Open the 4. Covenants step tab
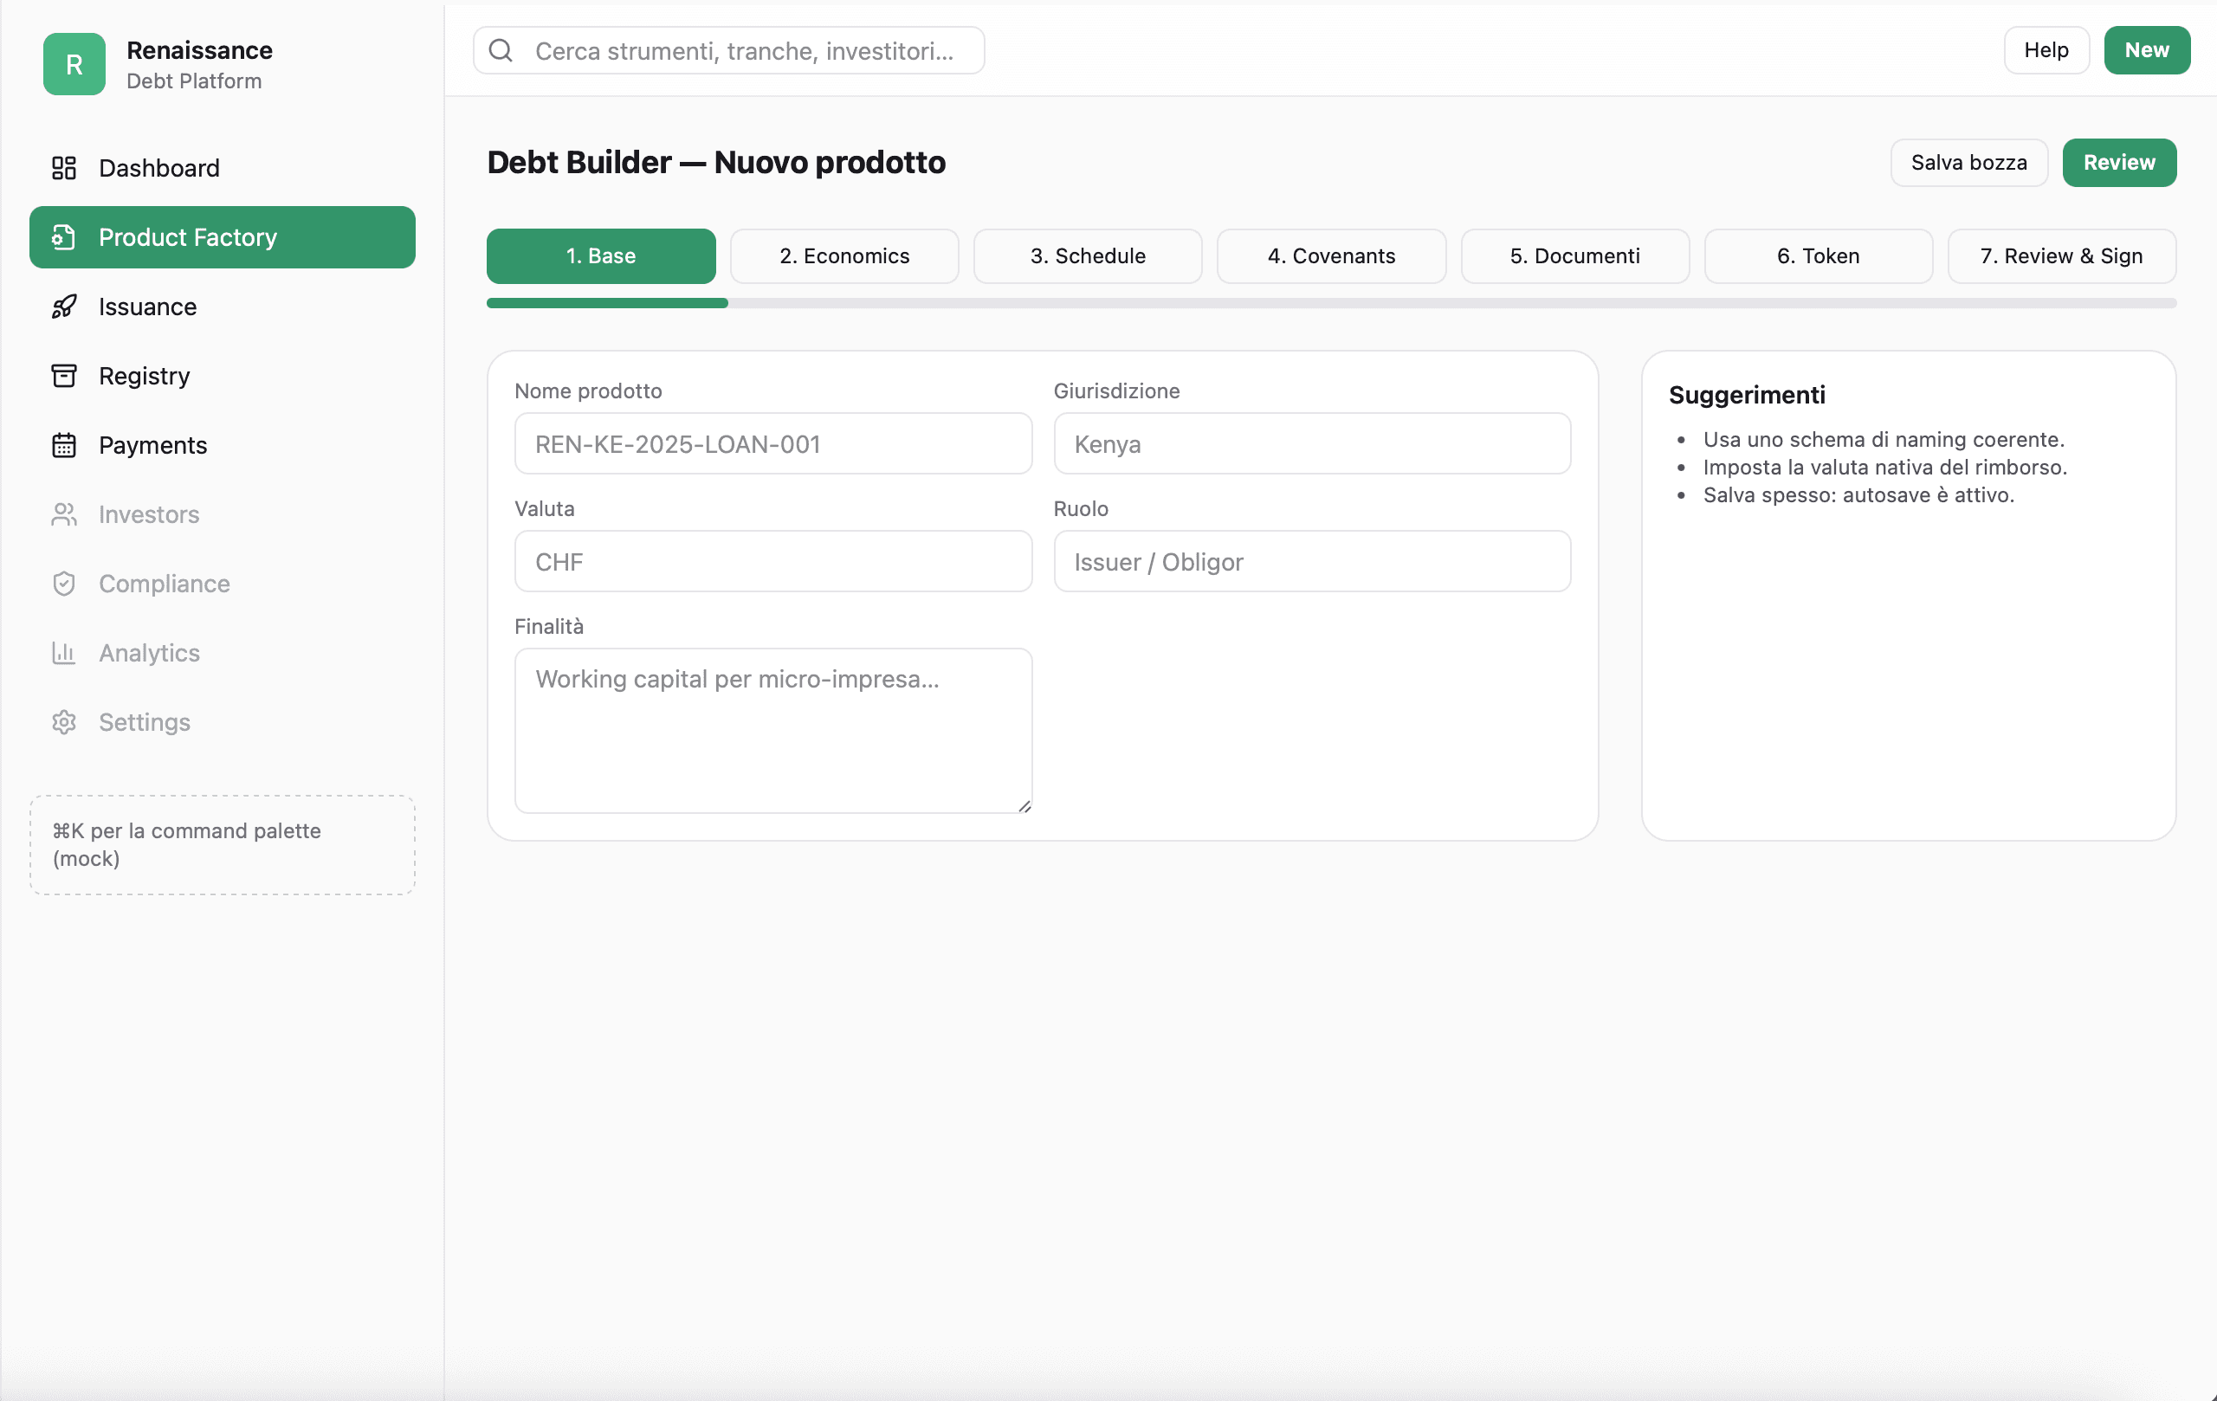This screenshot has height=1401, width=2217. [x=1330, y=256]
